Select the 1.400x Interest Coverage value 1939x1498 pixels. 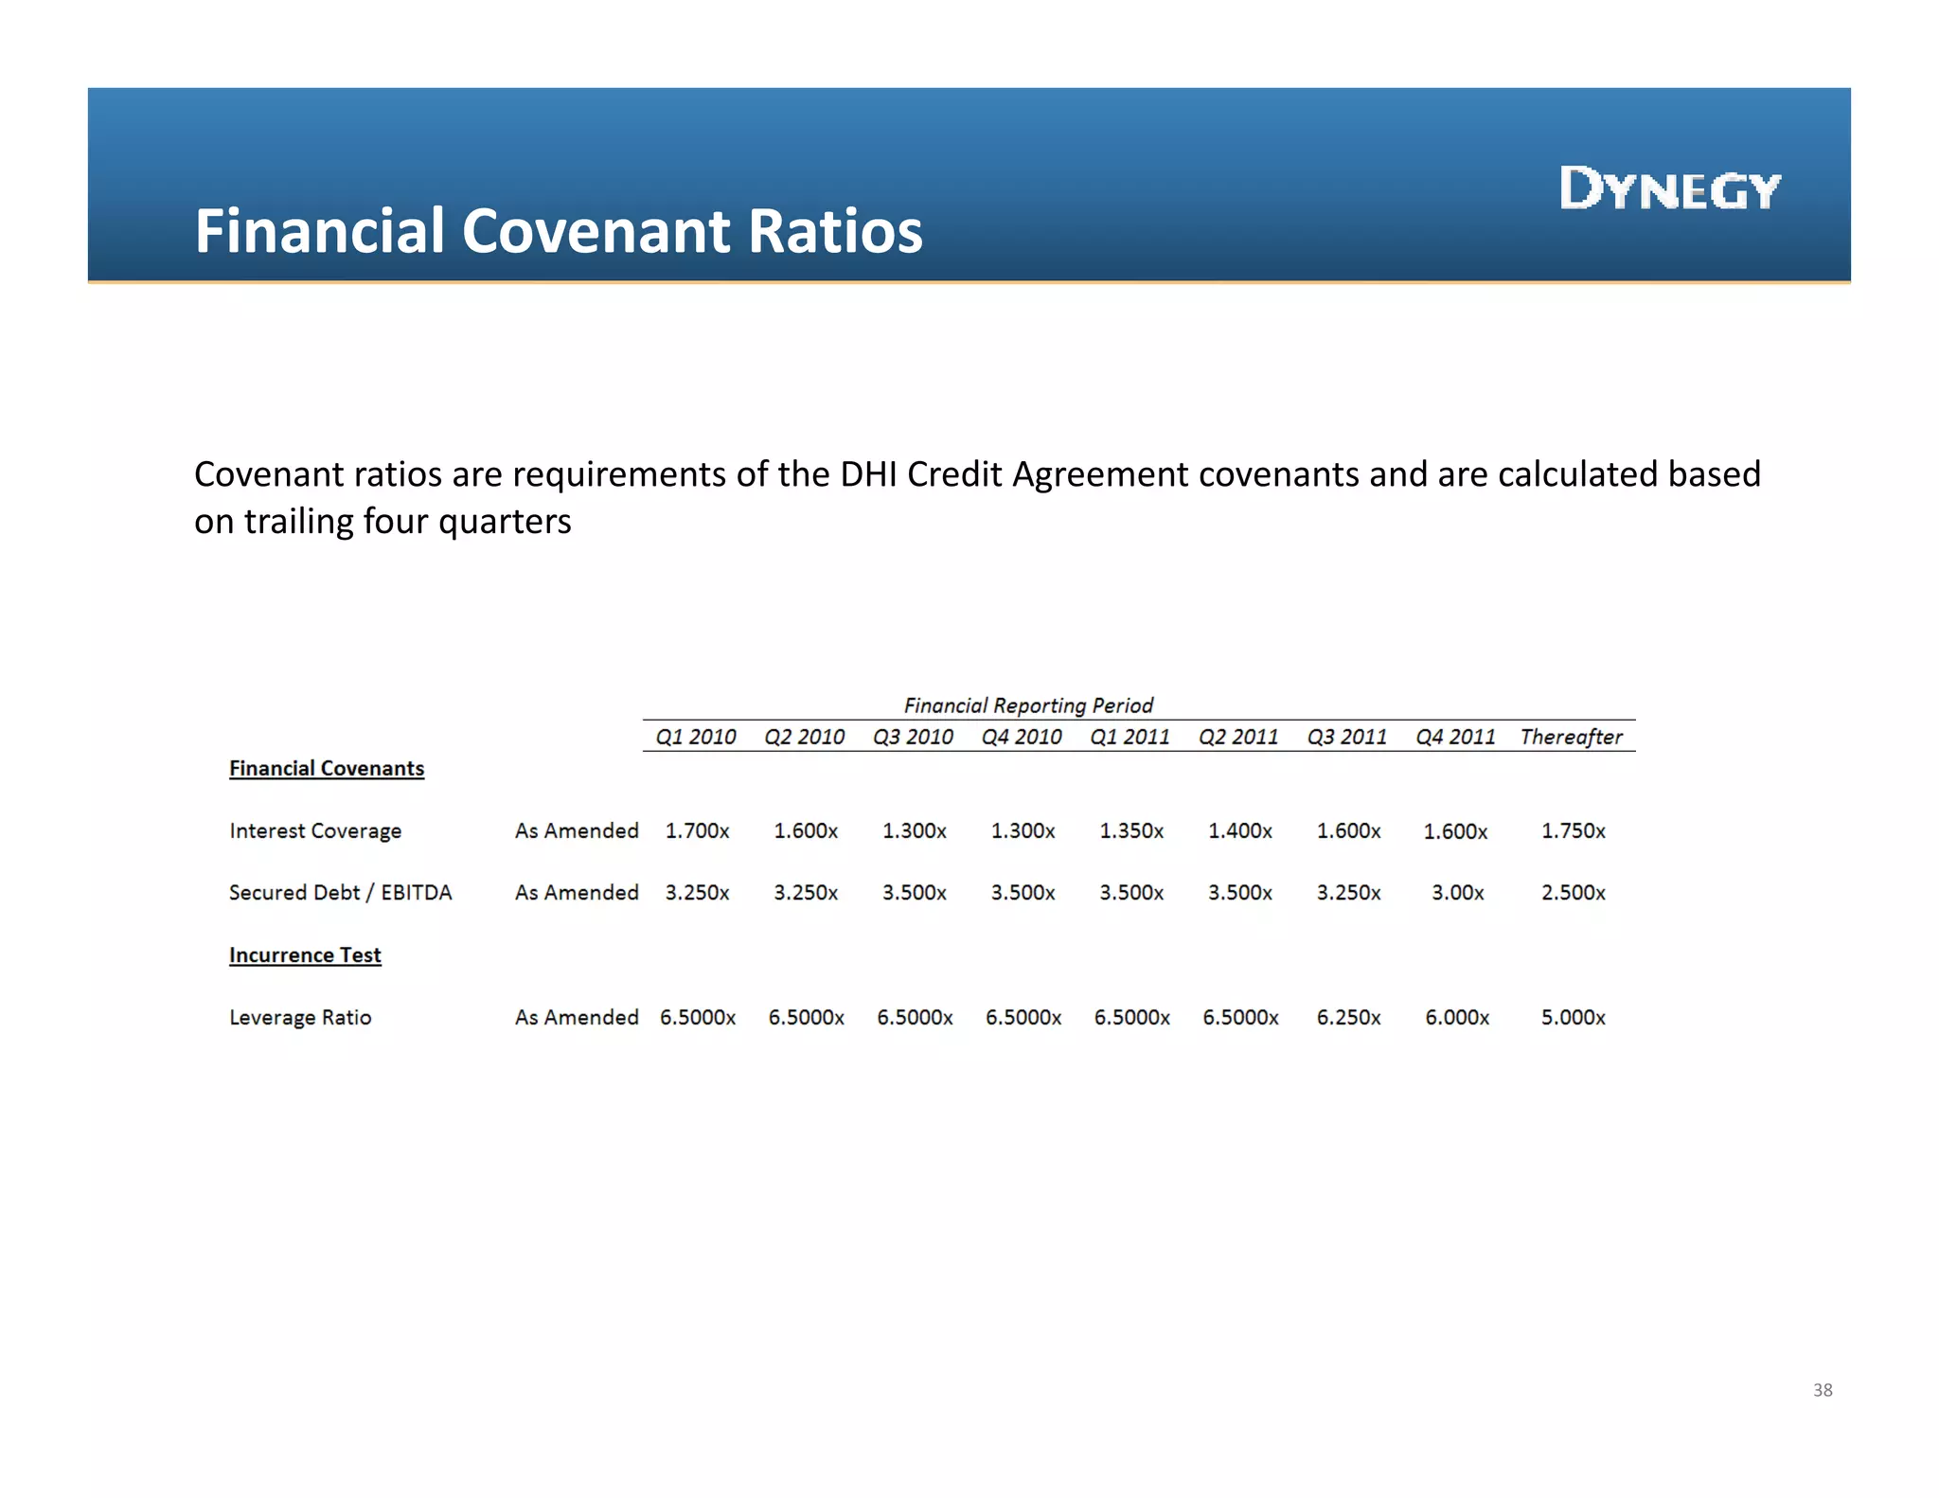coord(1240,830)
